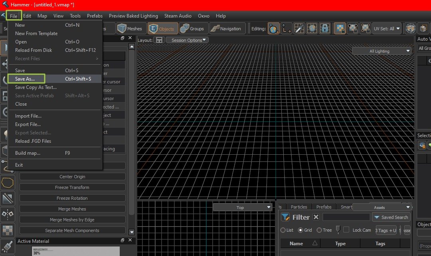The width and height of the screenshot is (431, 256).
Task: Choose Save As... from File menu
Action: point(25,79)
